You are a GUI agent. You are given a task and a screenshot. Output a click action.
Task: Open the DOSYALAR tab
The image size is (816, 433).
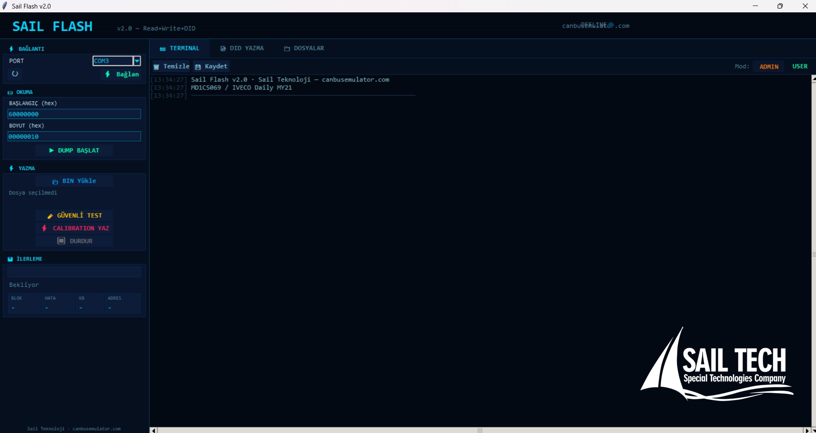(304, 49)
